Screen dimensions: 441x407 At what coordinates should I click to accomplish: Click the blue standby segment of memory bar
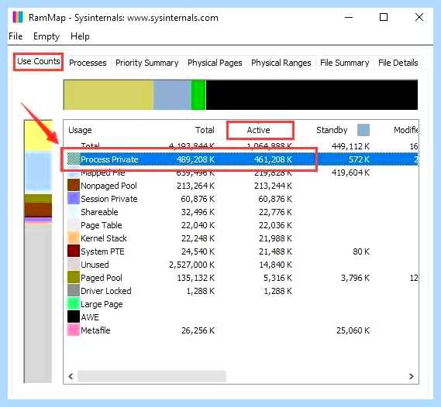point(172,95)
